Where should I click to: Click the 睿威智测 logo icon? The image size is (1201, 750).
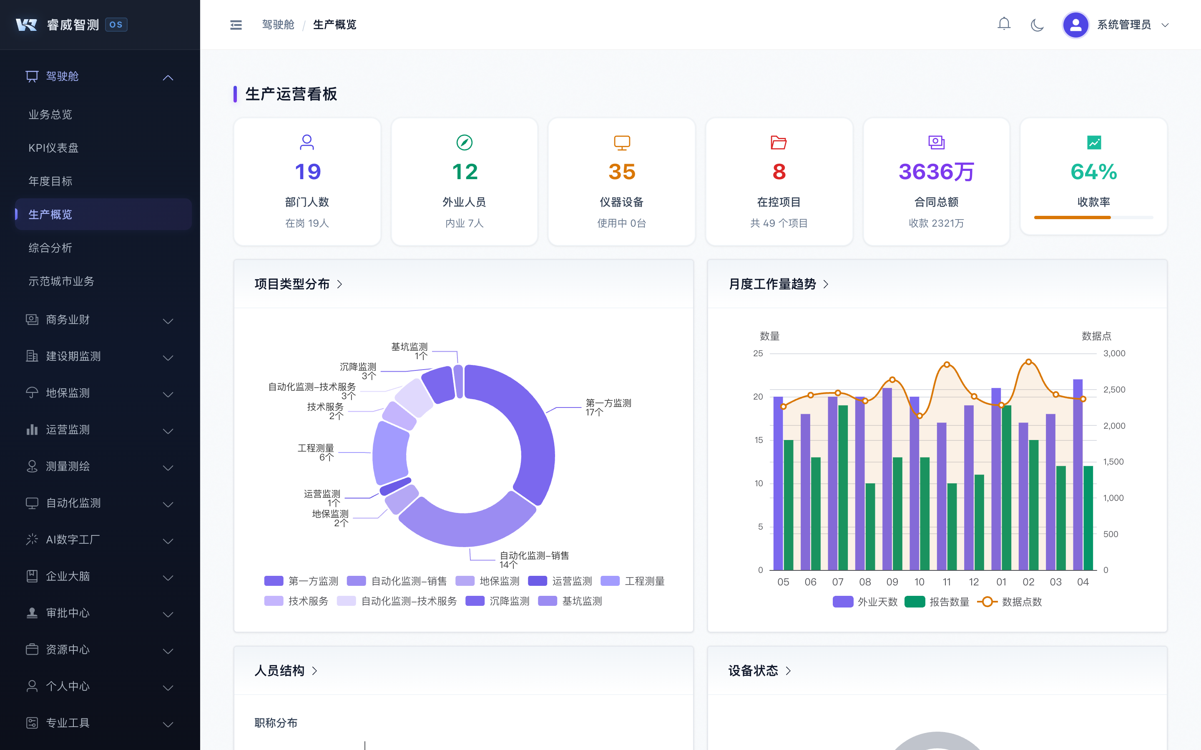(26, 25)
